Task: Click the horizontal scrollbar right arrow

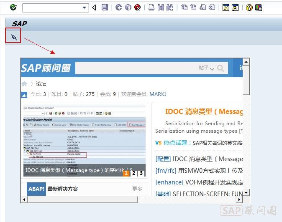Action: pos(239,199)
